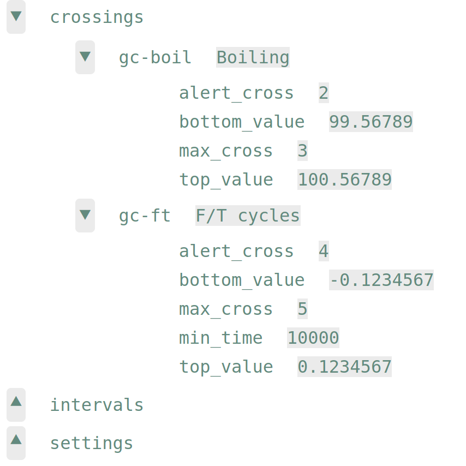Click the gc-boil tree label
The width and height of the screenshot is (466, 466).
tap(155, 57)
